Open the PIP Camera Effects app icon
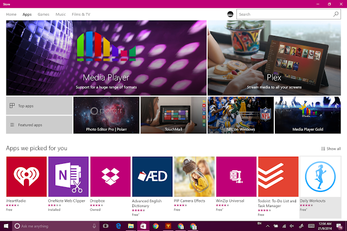347x231 pixels. [194, 177]
